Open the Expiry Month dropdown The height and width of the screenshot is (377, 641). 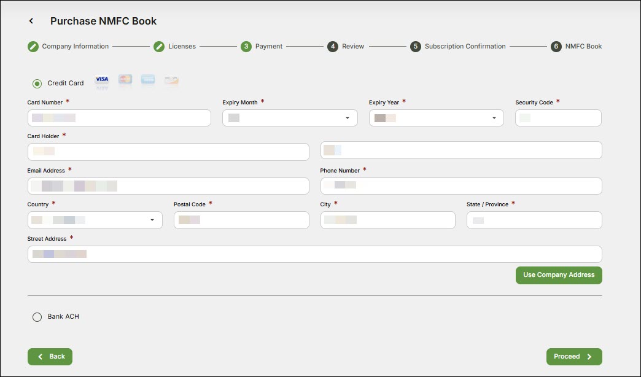click(290, 118)
